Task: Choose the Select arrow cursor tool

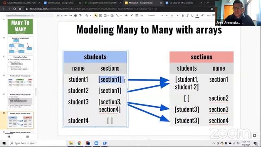Action: point(96,16)
